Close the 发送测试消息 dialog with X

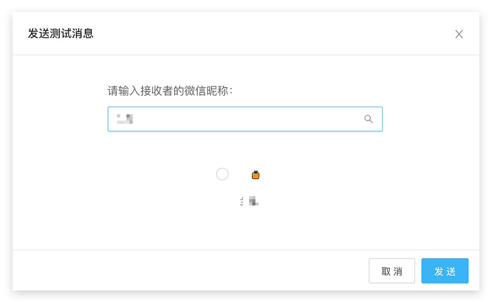[459, 34]
